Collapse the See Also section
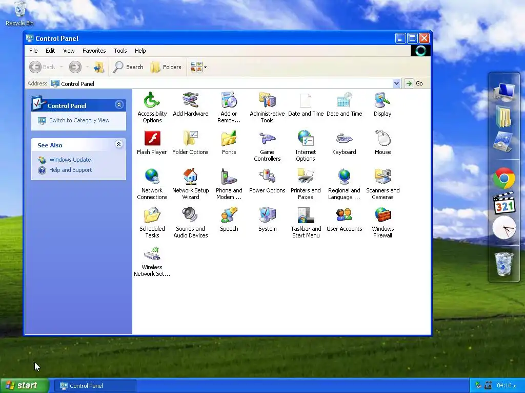The height and width of the screenshot is (393, 525). [x=119, y=144]
